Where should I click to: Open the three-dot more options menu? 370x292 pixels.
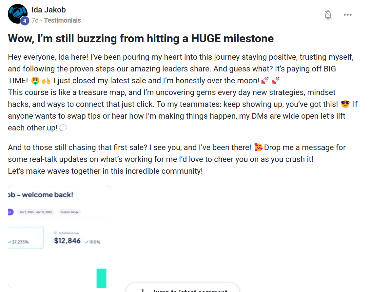click(x=347, y=15)
